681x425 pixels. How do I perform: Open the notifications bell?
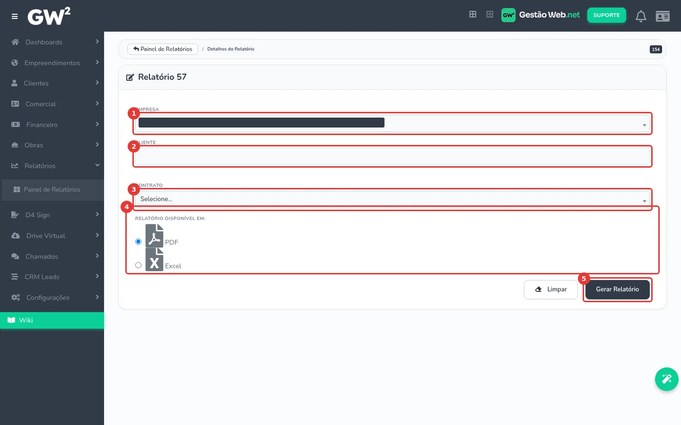pyautogui.click(x=641, y=16)
